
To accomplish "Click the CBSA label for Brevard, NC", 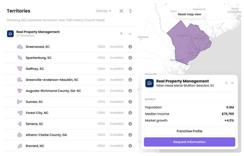I will point(101,146).
